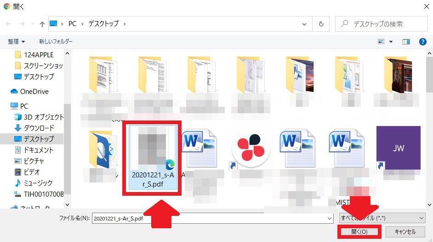Click file list scrollbar down arrow
Screen dimensions: 433x242
429,204
